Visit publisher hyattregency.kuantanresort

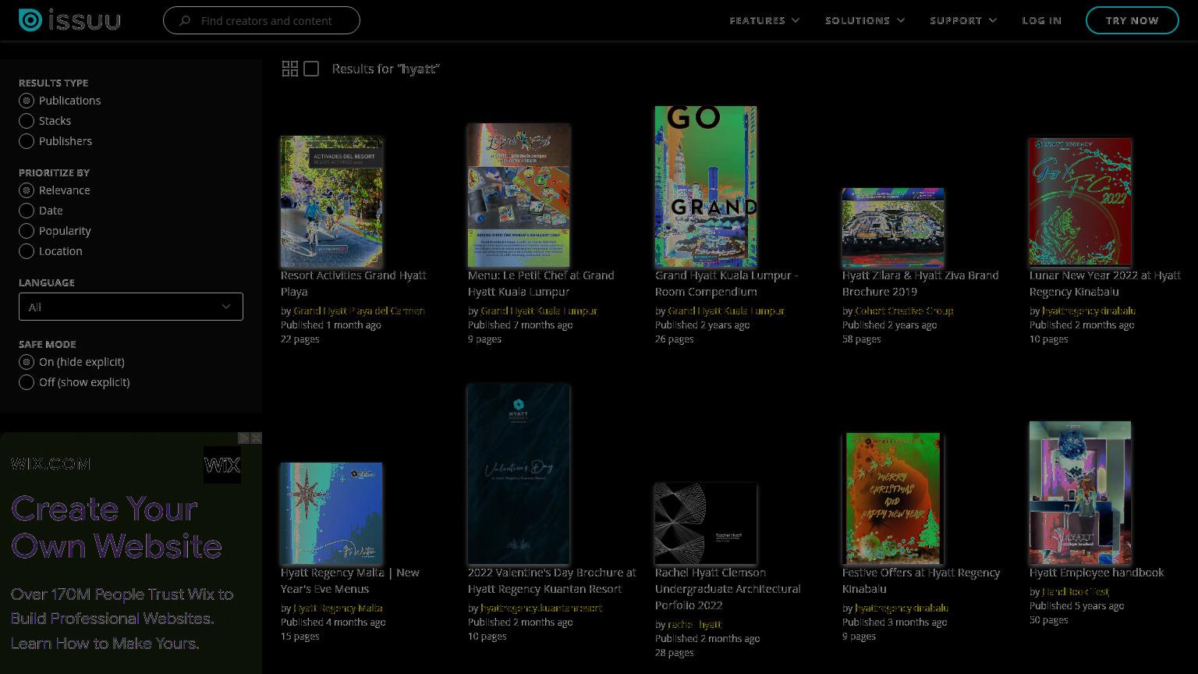point(542,608)
